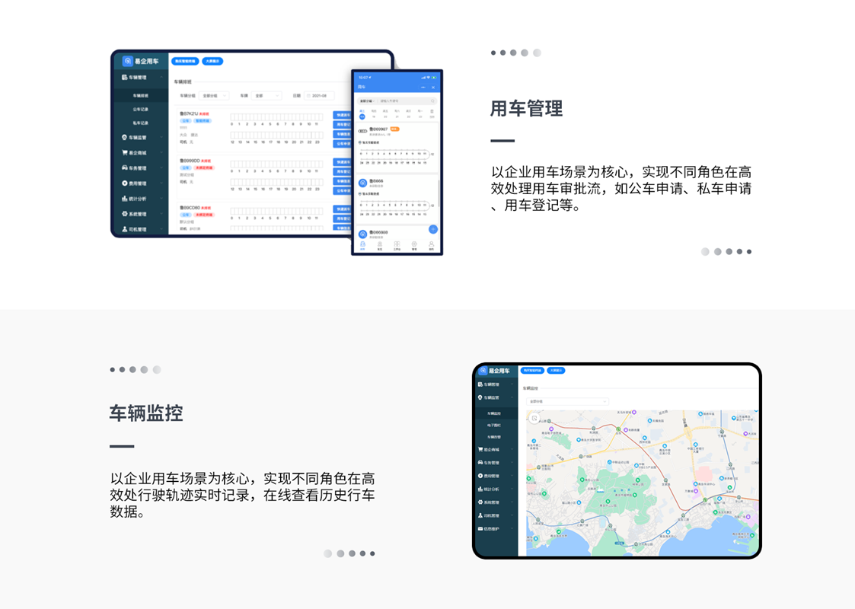Click 大屏展示 button in scheduling dashboard
The height and width of the screenshot is (609, 855).
[x=212, y=61]
